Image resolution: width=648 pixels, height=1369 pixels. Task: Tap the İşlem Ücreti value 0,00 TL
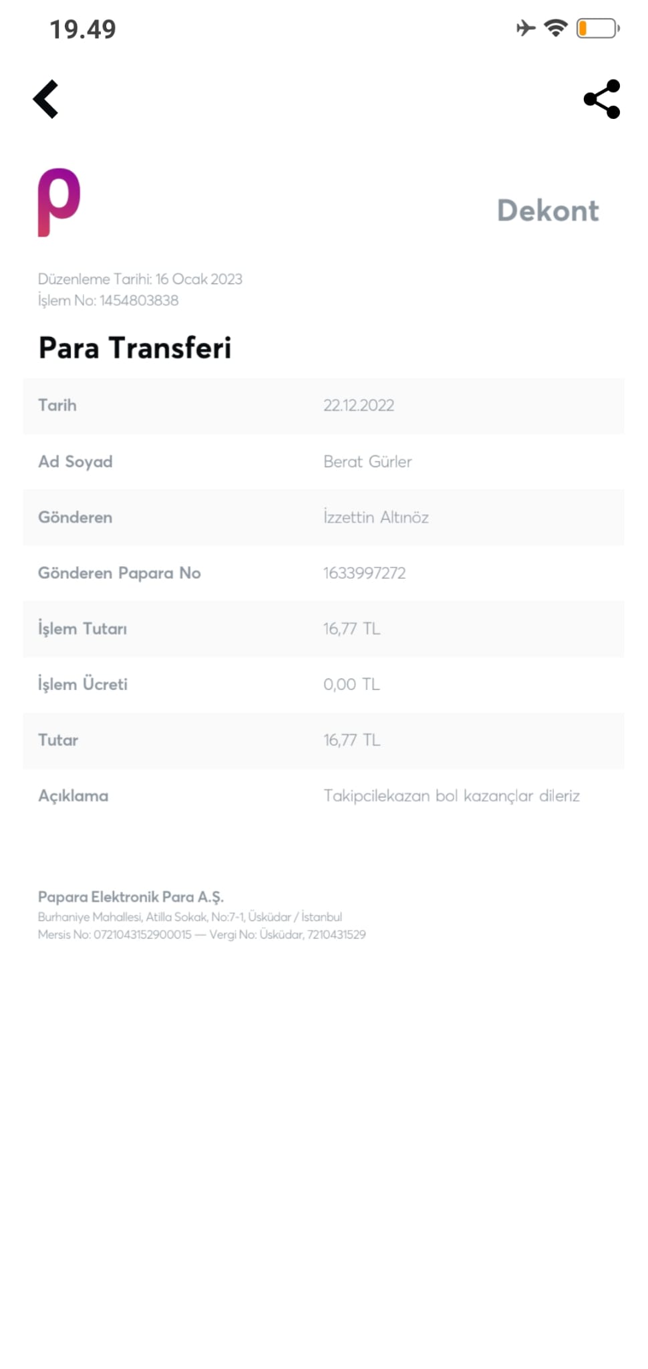[x=351, y=684]
